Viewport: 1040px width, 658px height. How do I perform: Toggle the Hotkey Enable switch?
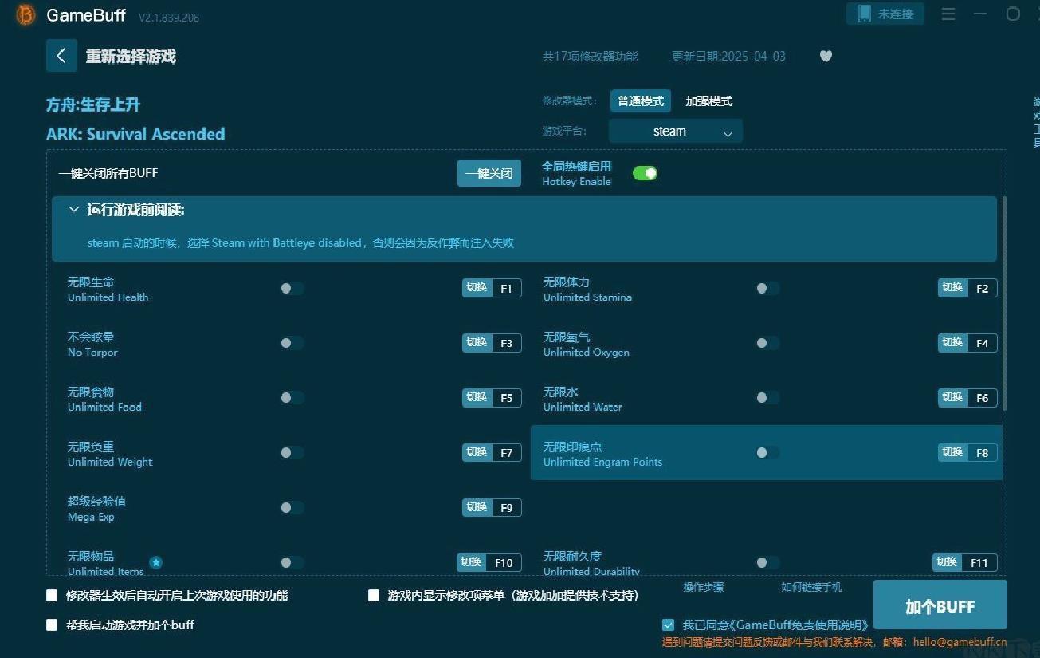pyautogui.click(x=645, y=173)
